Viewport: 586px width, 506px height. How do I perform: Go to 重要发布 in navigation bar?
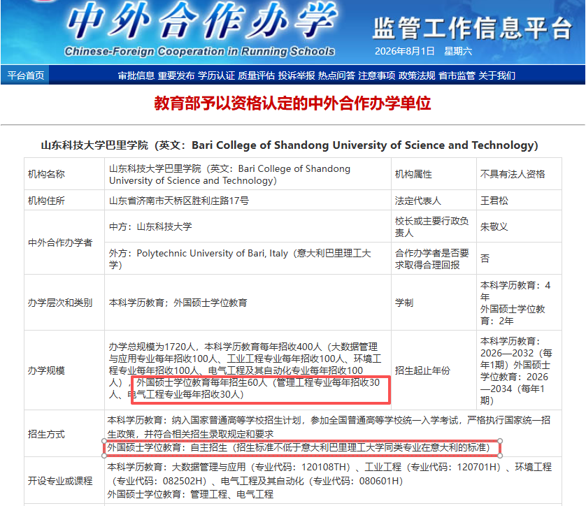[x=176, y=75]
